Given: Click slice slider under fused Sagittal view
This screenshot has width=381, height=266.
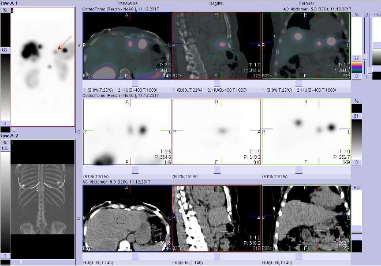Looking at the screenshot, I should (x=216, y=83).
